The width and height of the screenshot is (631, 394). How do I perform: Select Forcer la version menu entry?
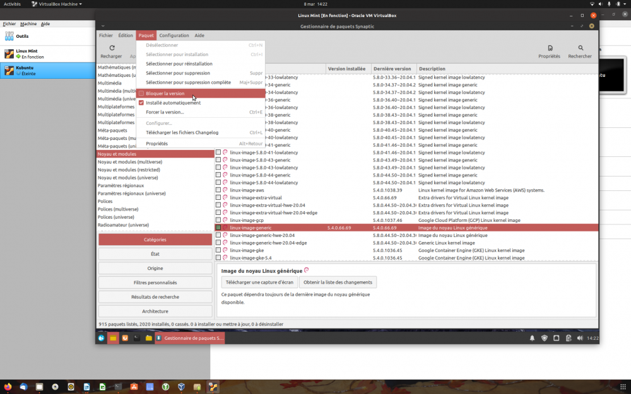pyautogui.click(x=165, y=112)
